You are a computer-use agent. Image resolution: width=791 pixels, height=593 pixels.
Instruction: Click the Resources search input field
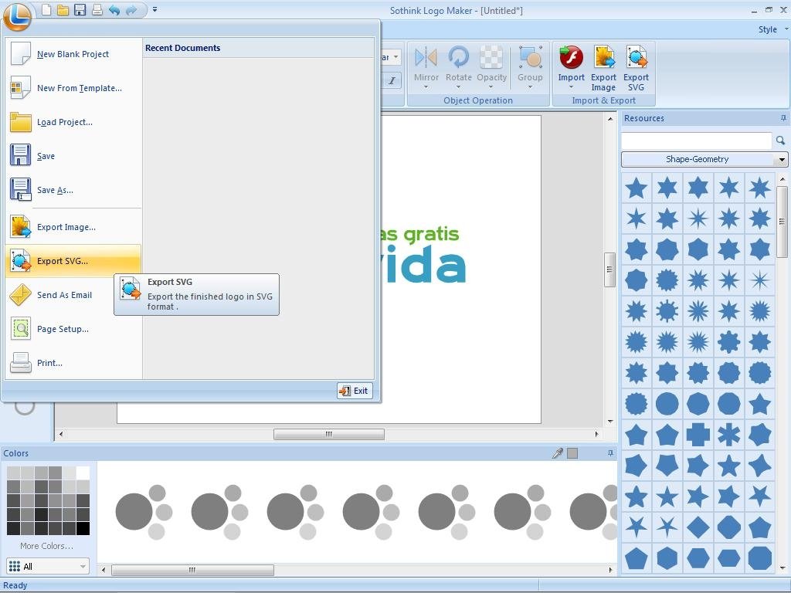pos(696,141)
